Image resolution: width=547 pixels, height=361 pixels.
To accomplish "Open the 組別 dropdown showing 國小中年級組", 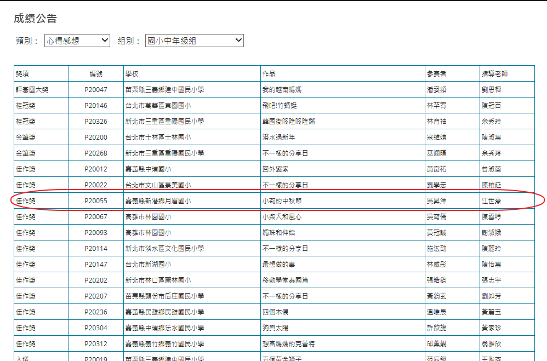I will tap(194, 41).
